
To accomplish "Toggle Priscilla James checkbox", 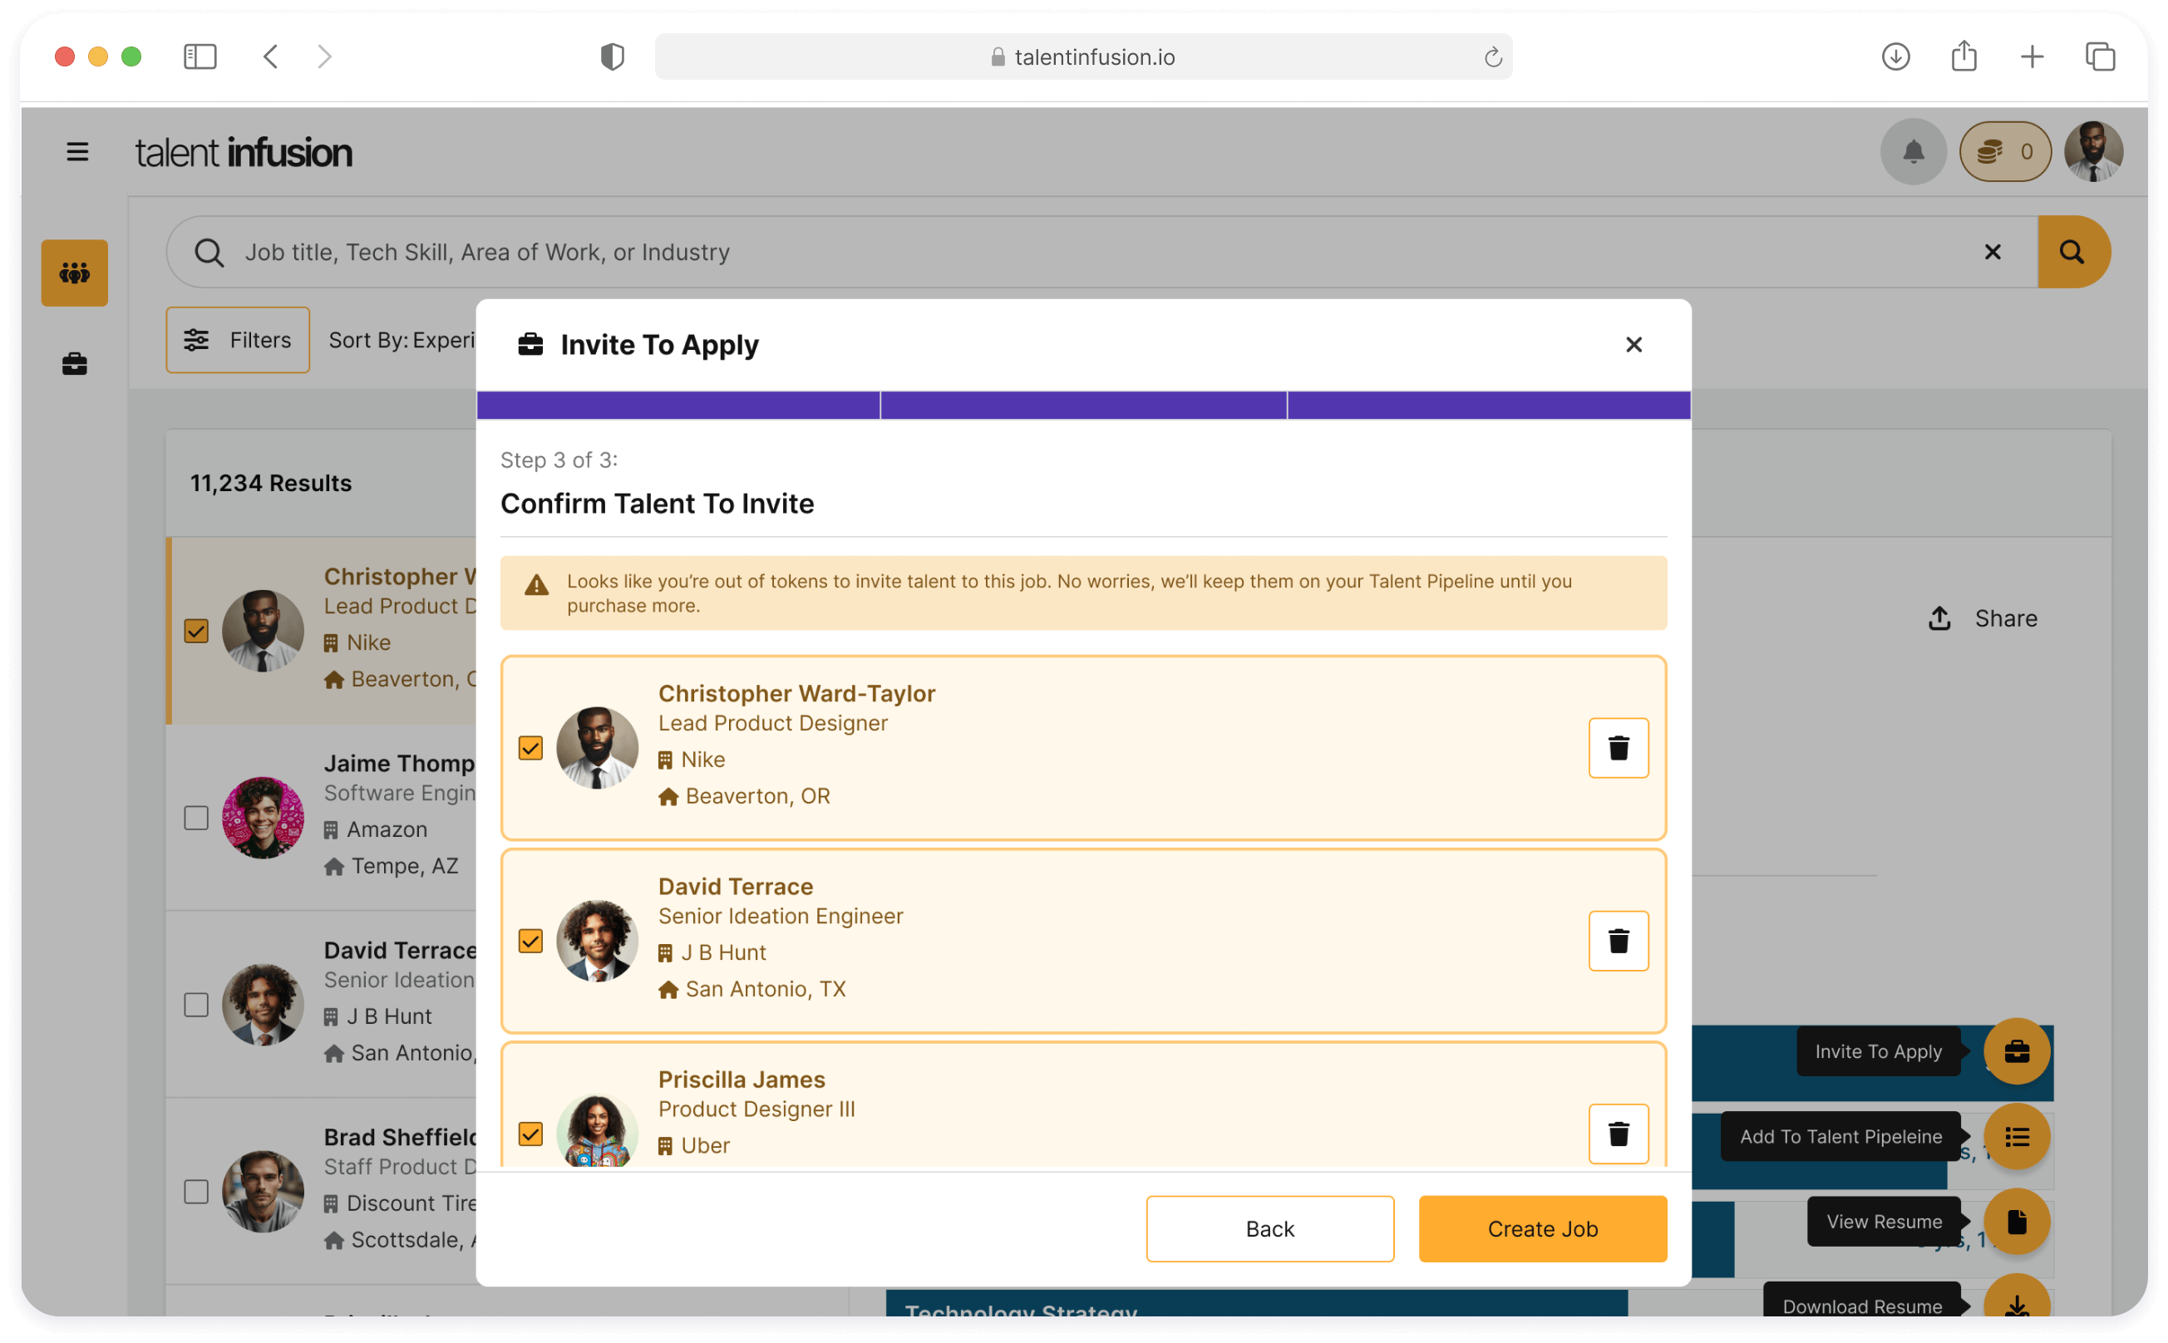I will (x=530, y=1134).
